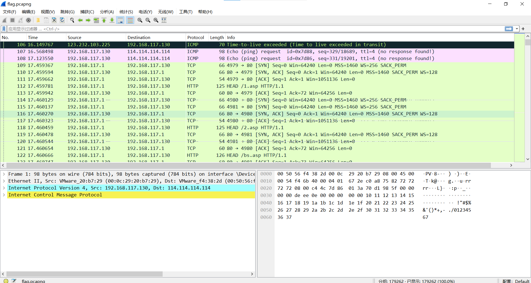Go forward to next packet arrow

point(88,20)
